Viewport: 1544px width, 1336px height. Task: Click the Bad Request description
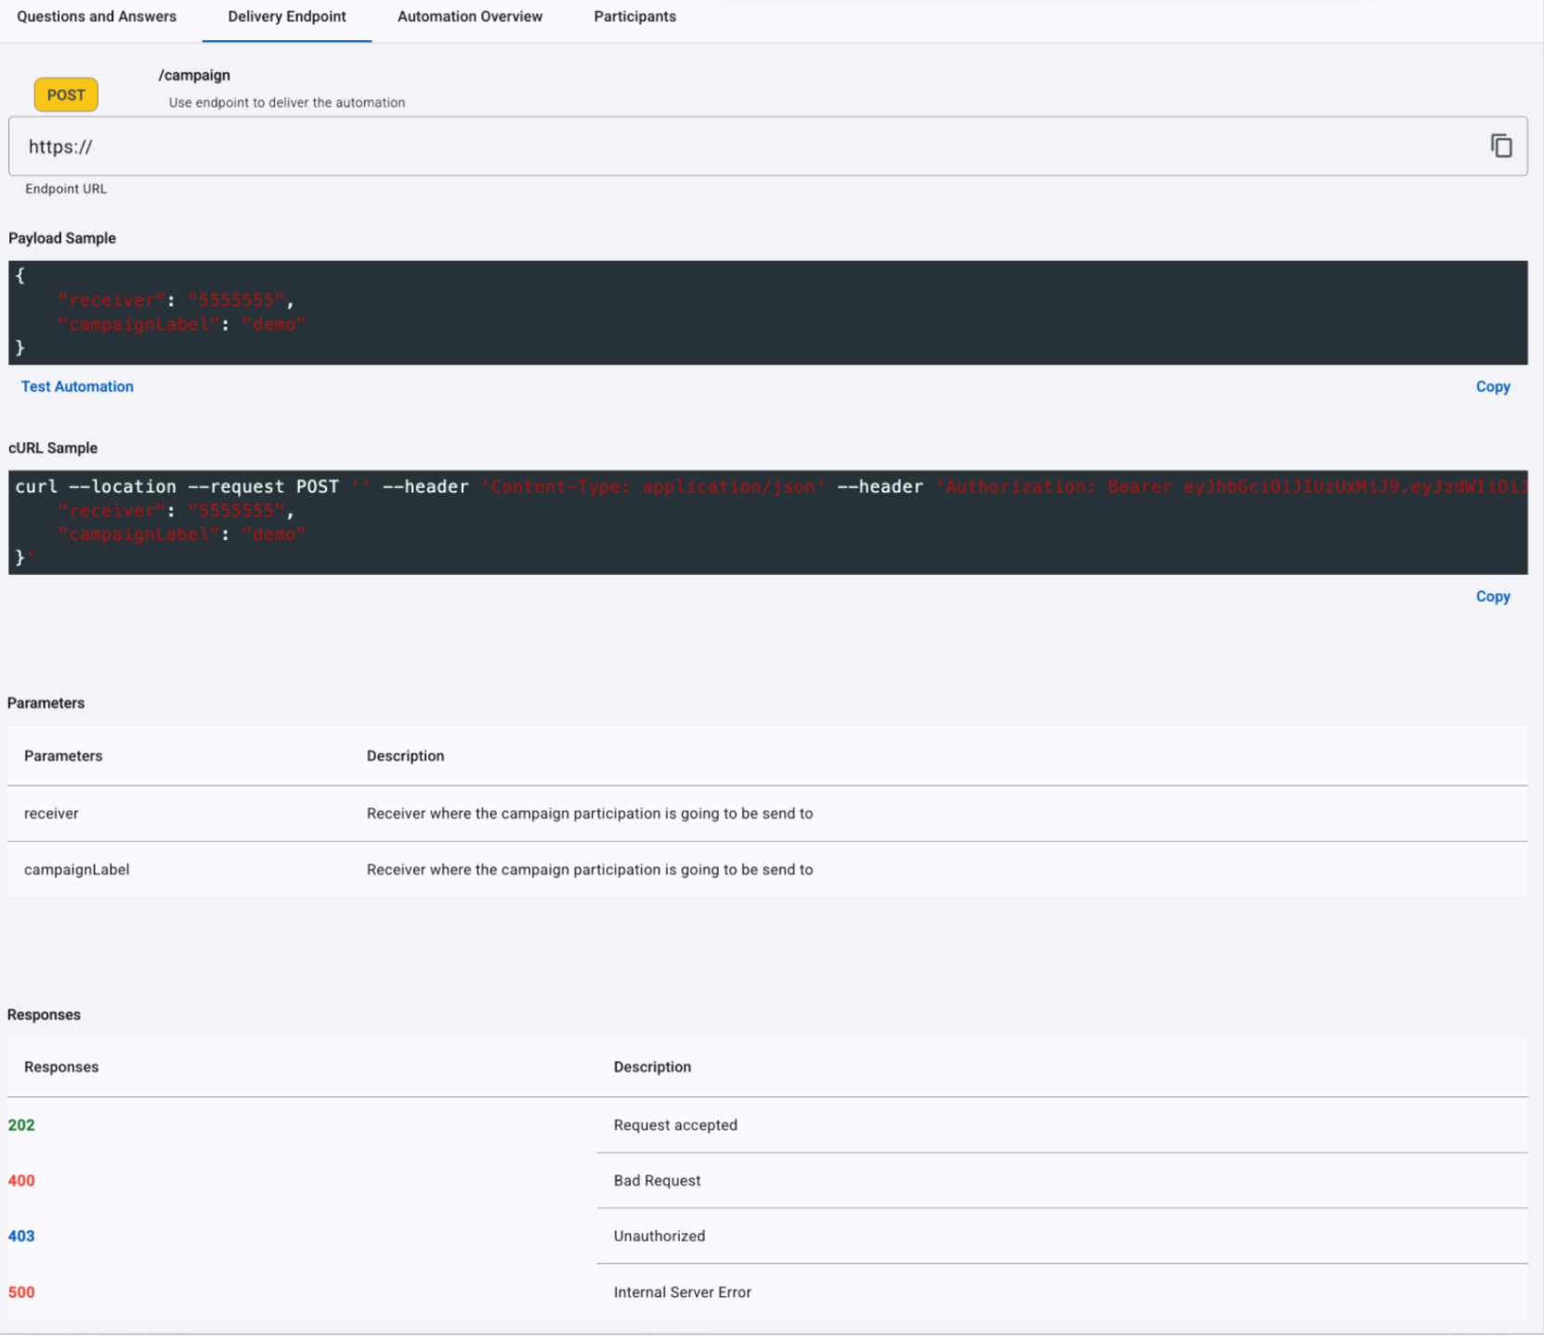pos(657,1181)
